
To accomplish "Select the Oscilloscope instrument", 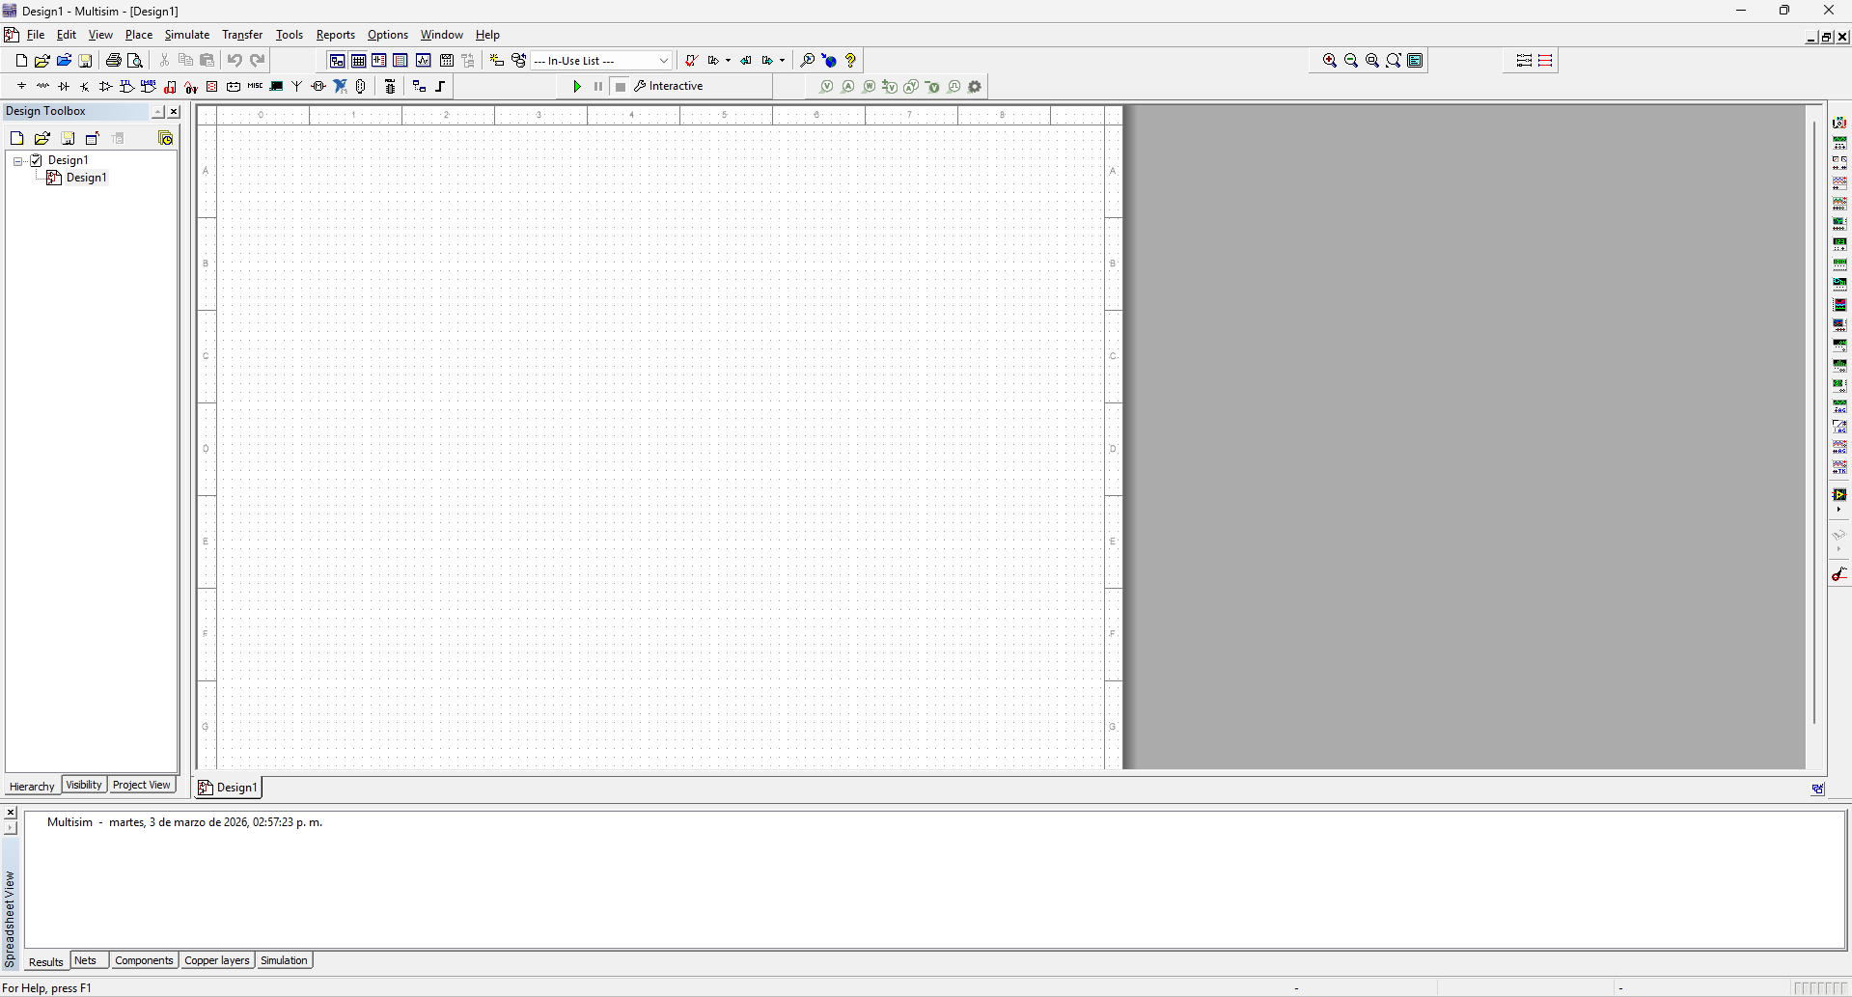I will coord(1839,182).
